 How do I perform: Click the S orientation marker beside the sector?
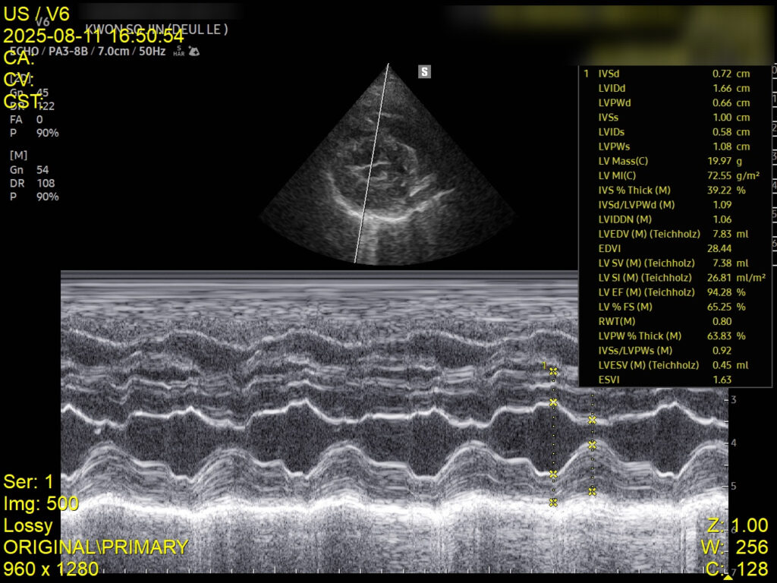coord(425,72)
